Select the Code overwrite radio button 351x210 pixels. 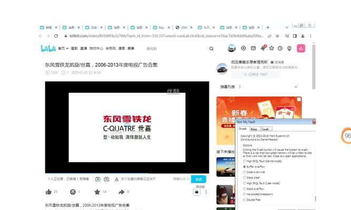[x=244, y=172]
